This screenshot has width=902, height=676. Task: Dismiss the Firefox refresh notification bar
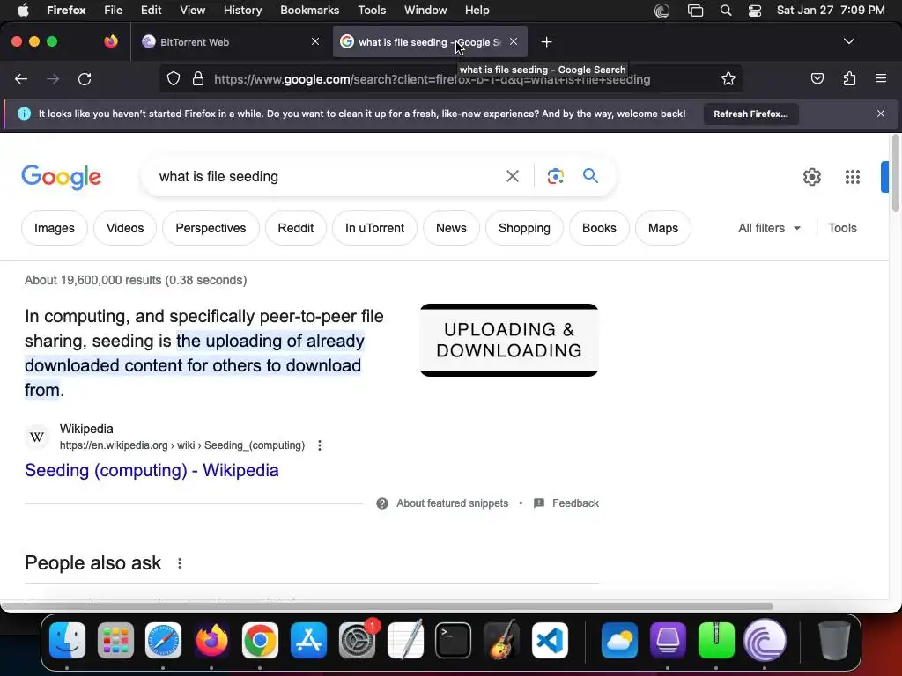point(881,114)
